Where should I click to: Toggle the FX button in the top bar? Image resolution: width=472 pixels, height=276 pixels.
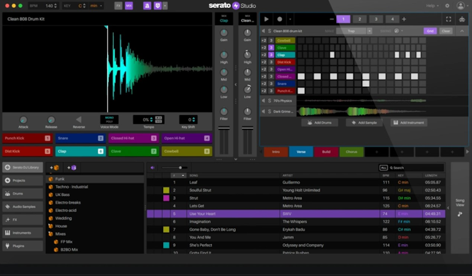point(118,6)
